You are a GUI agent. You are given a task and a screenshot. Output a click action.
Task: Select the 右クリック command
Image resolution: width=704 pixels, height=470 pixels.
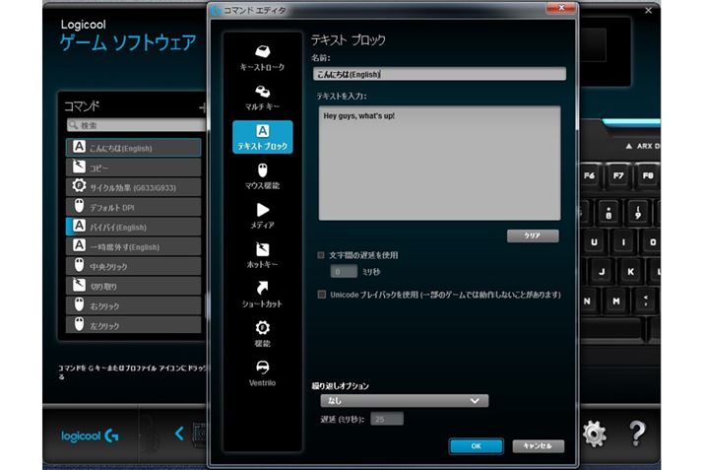pos(133,306)
